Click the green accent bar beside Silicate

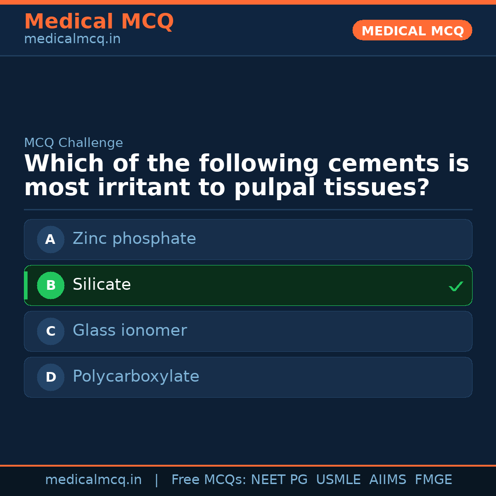[x=26, y=285]
